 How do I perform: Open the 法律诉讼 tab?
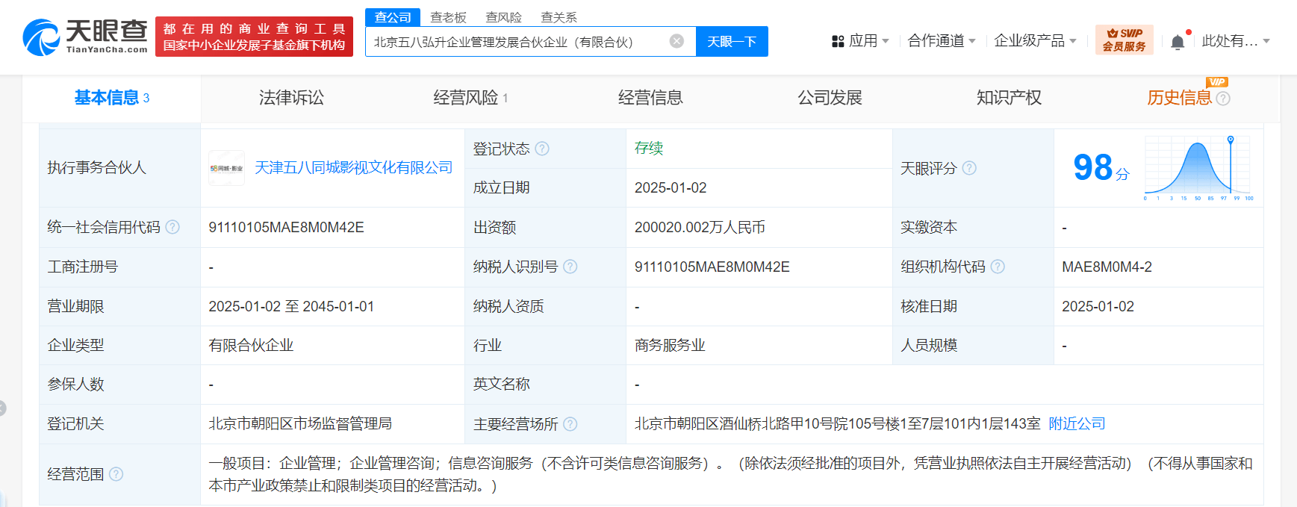291,98
